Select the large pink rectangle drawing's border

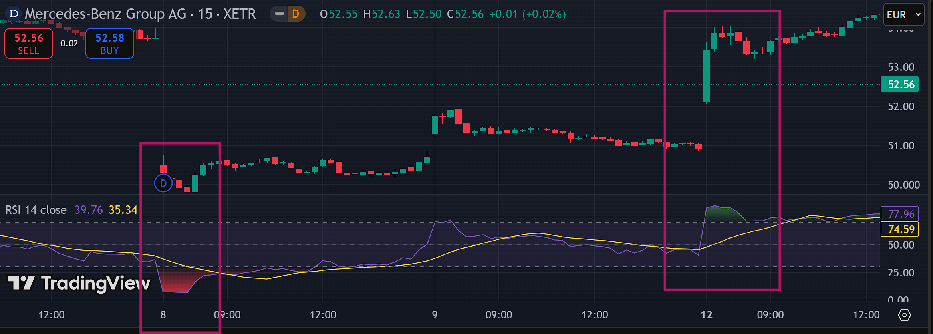[665, 160]
